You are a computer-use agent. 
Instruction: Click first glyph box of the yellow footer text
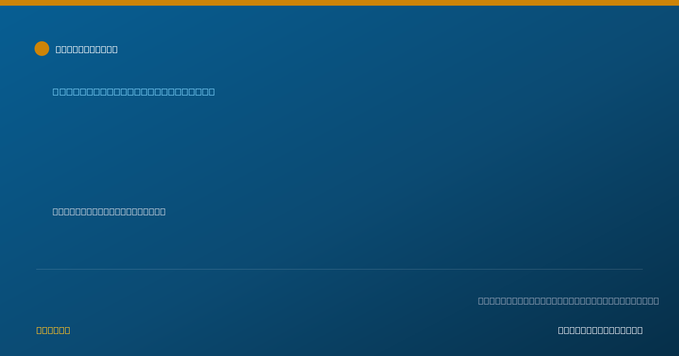[x=39, y=330]
